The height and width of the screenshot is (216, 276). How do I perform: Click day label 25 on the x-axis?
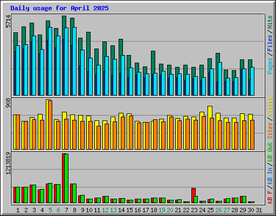(x=210, y=210)
